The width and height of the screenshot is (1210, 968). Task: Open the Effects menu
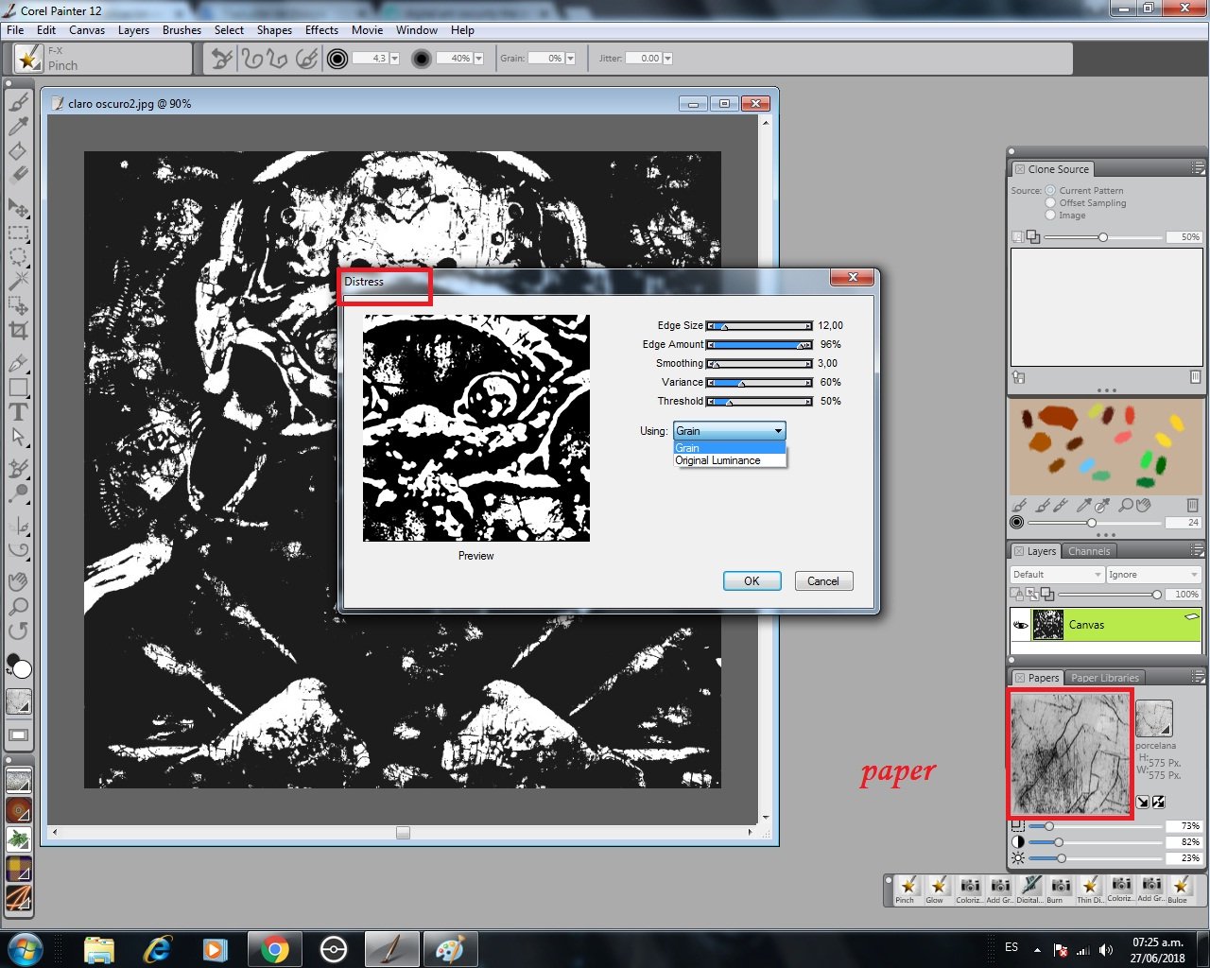pyautogui.click(x=321, y=30)
